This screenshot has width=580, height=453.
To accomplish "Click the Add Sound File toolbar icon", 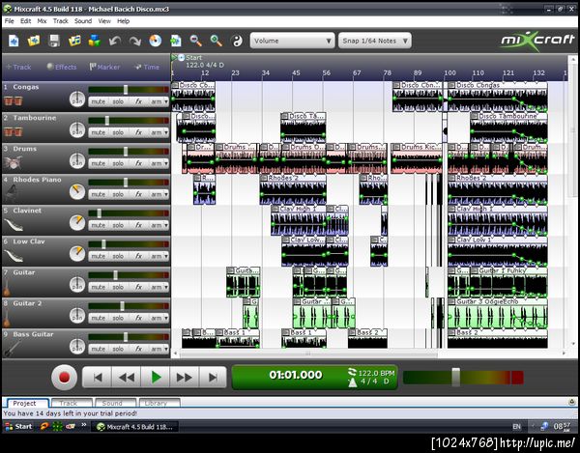I will click(74, 41).
